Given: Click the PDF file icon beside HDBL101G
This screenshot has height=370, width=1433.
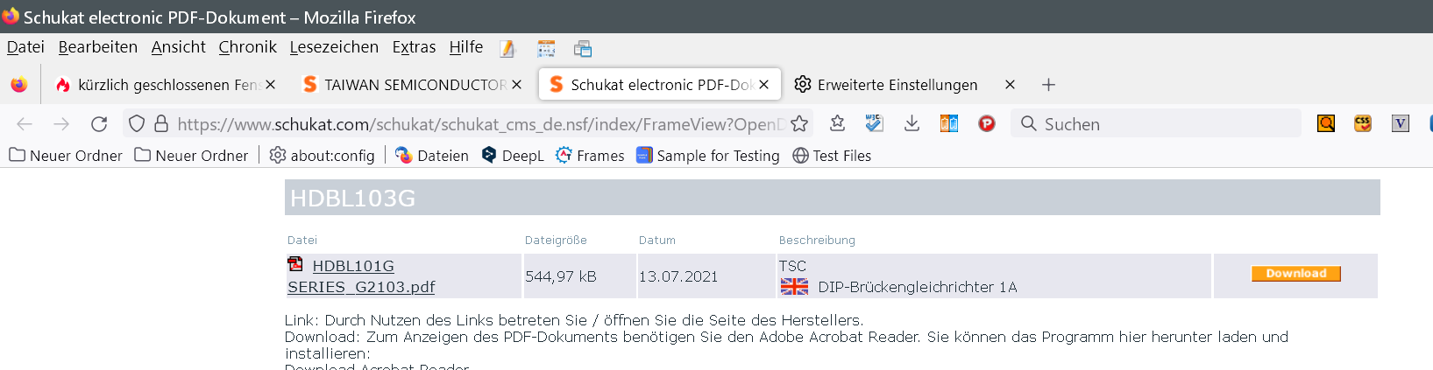Looking at the screenshot, I should (295, 264).
